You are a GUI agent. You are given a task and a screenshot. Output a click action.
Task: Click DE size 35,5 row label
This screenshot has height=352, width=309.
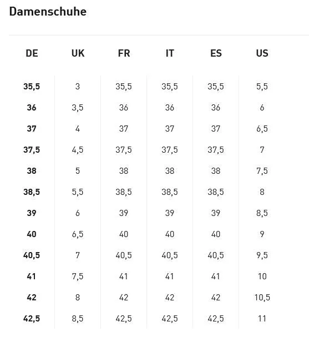(x=32, y=87)
